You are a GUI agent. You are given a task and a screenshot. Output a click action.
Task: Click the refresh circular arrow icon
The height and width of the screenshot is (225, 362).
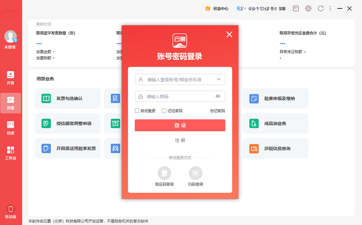coord(321,8)
